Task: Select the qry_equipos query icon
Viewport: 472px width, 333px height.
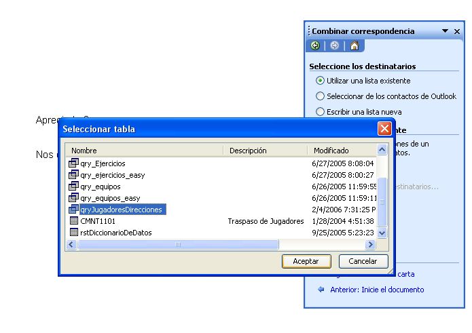Action: click(75, 187)
